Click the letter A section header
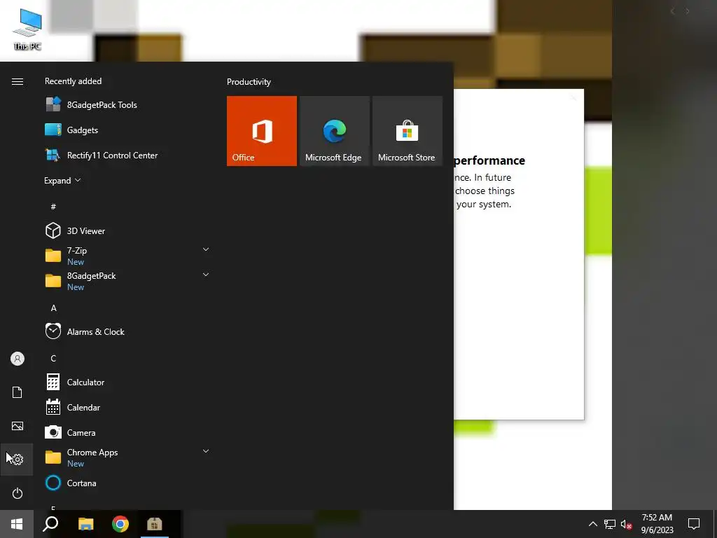The height and width of the screenshot is (538, 717). tap(53, 308)
